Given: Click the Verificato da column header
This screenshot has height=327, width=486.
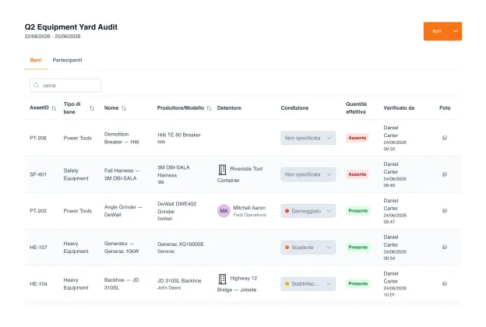Looking at the screenshot, I should (399, 108).
